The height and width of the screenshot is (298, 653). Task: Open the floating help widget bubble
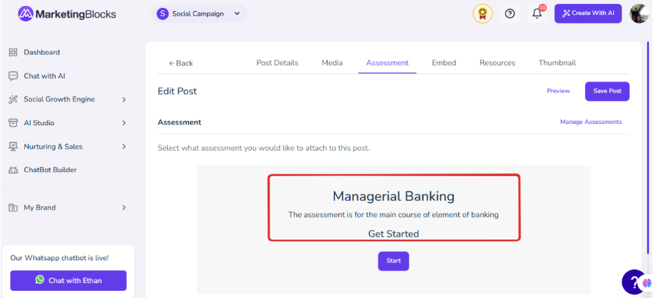point(634,282)
